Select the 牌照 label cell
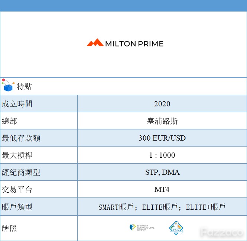The width and height of the screenshot is (247, 241). coord(39,228)
